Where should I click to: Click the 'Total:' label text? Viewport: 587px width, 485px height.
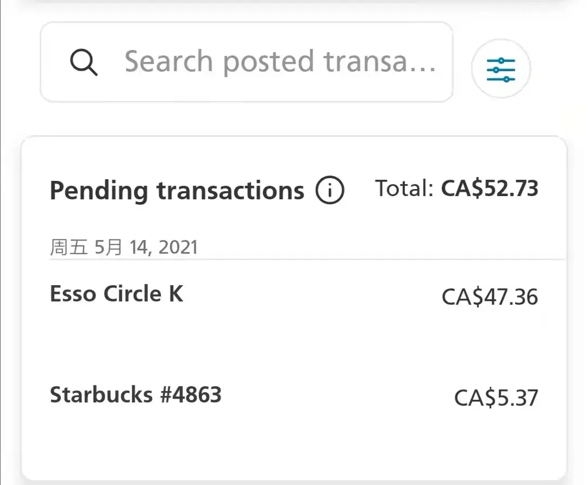pos(404,188)
